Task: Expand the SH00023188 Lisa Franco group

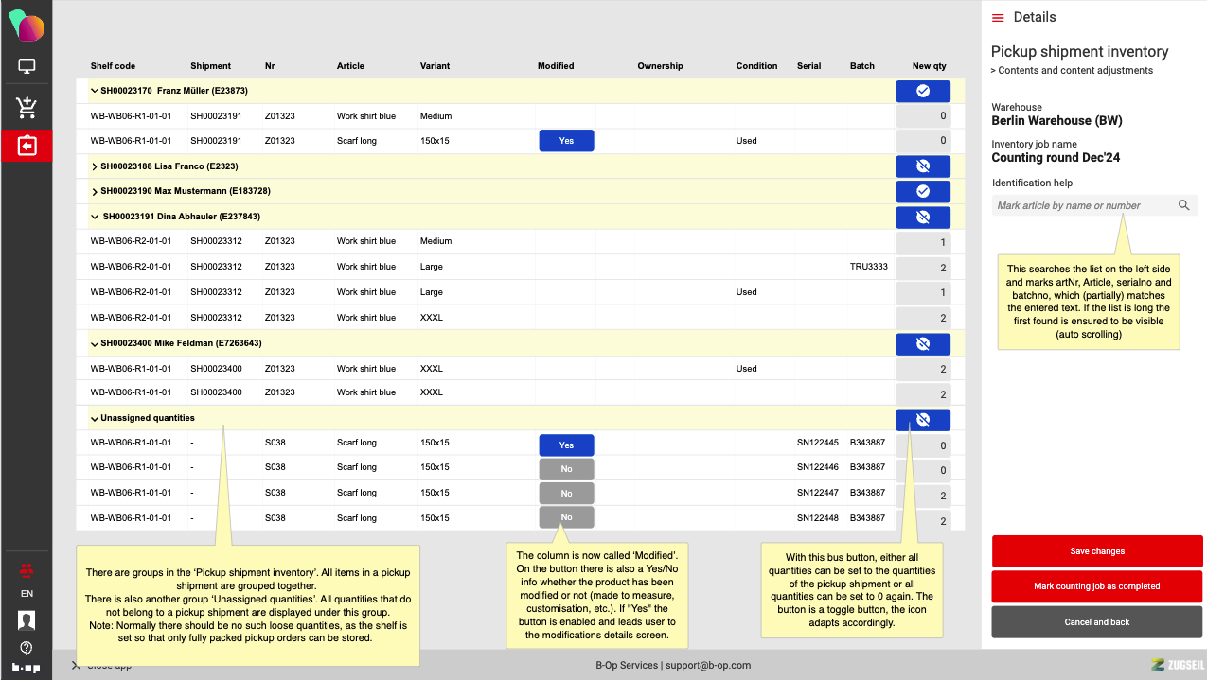Action: tap(95, 166)
